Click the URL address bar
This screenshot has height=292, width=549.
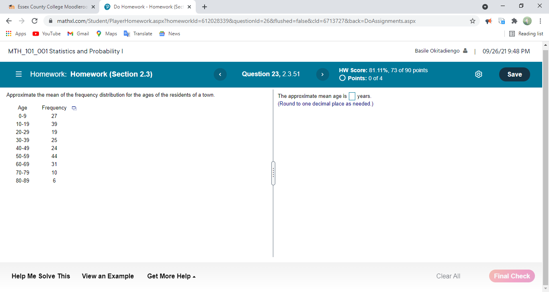tap(257, 21)
